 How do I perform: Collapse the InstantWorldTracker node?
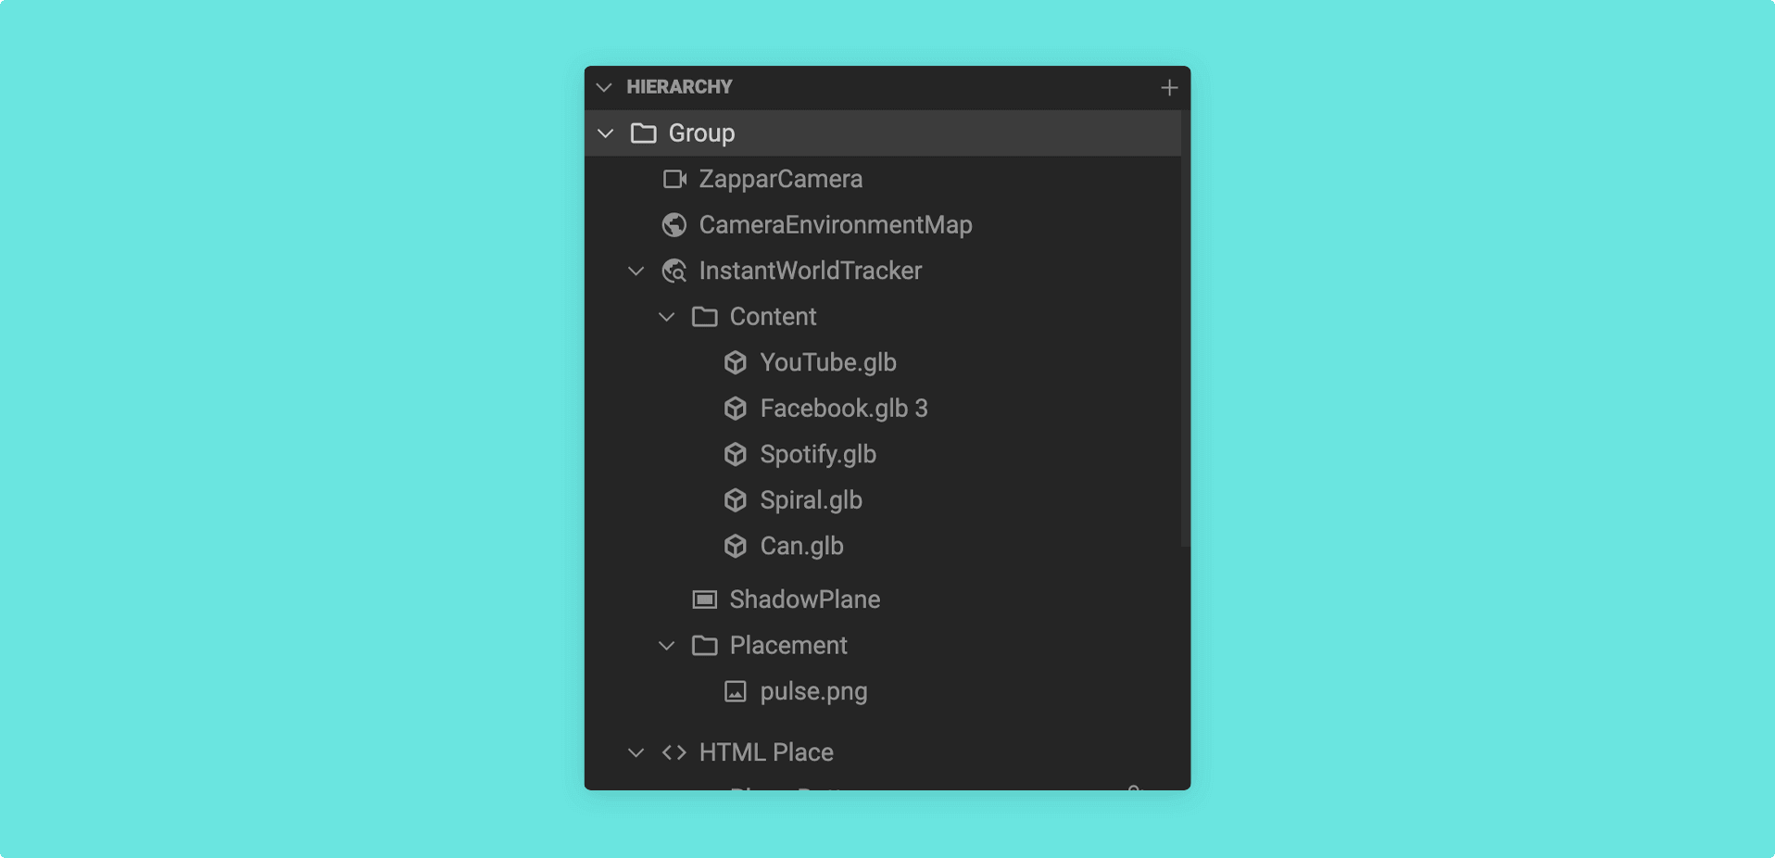point(636,271)
